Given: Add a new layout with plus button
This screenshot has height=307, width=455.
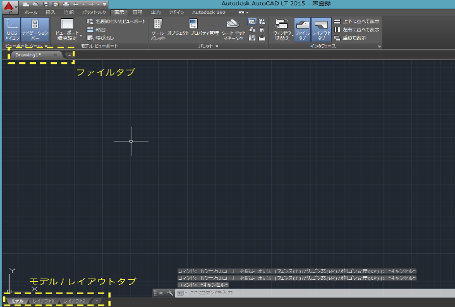Looking at the screenshot, I should click(x=97, y=301).
